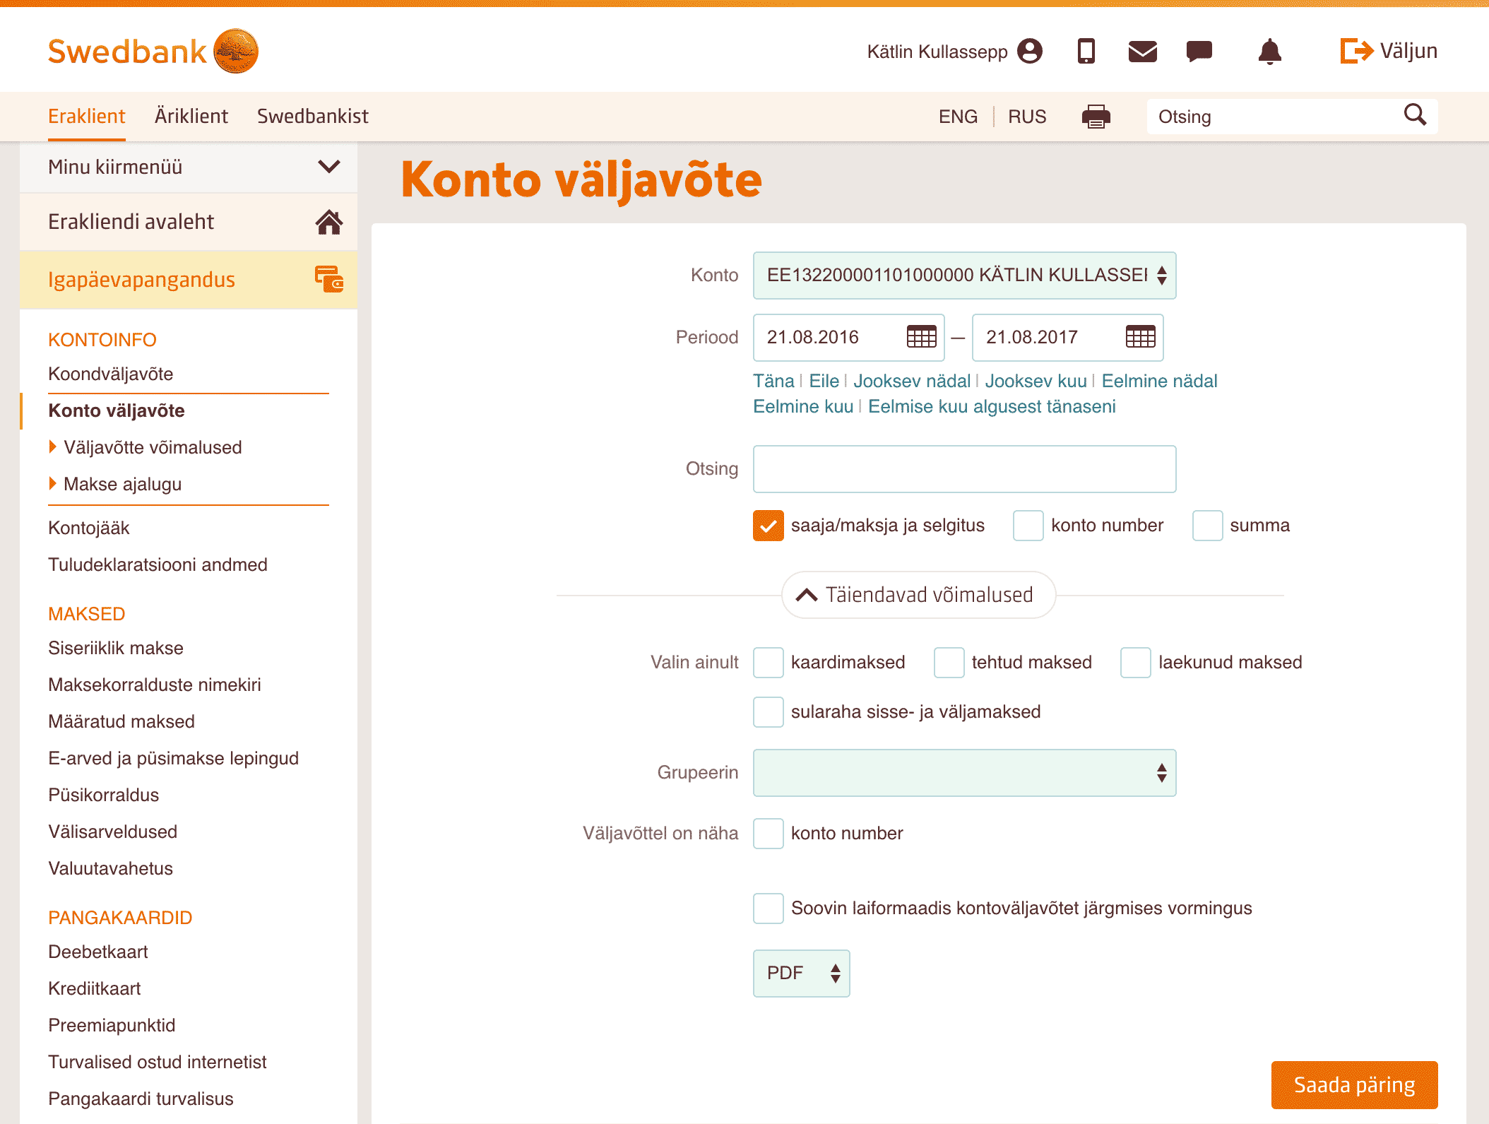
Task: Open Maksekorralduste nimekiri menu item
Action: (155, 685)
